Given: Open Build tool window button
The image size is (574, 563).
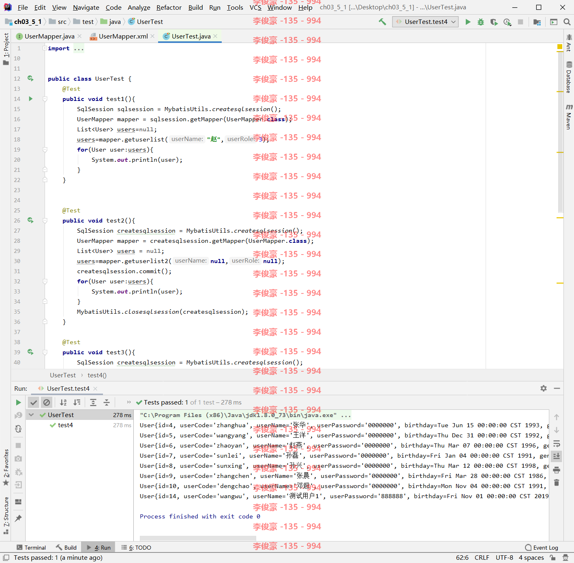Looking at the screenshot, I should pyautogui.click(x=66, y=548).
